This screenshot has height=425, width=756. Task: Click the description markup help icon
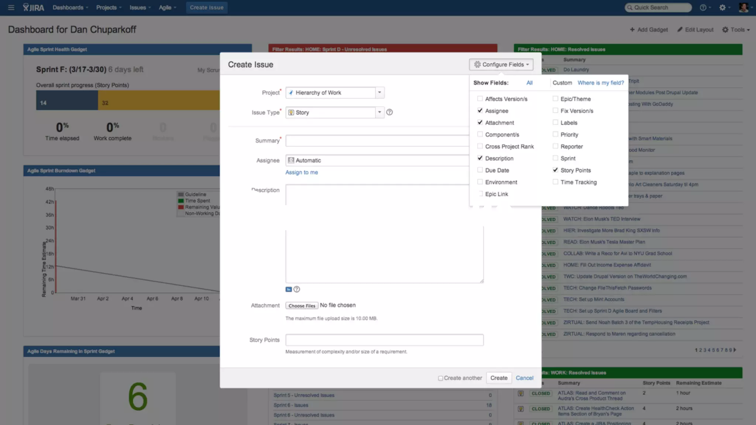297,290
